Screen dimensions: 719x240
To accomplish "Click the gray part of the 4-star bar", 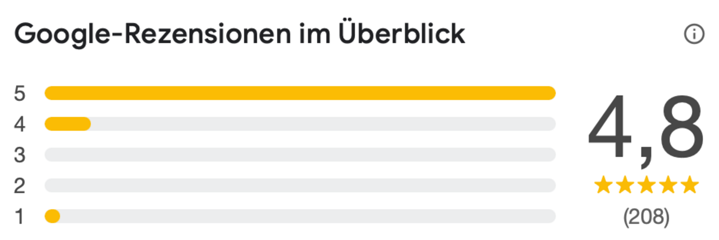I will coord(324,124).
